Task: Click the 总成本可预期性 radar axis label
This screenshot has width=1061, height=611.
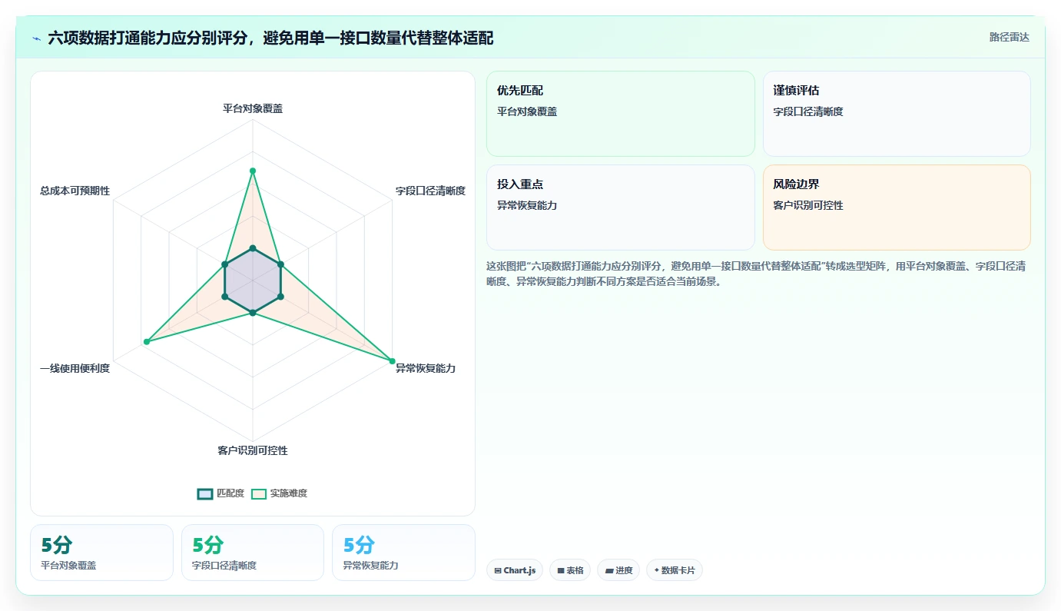Action: (75, 191)
